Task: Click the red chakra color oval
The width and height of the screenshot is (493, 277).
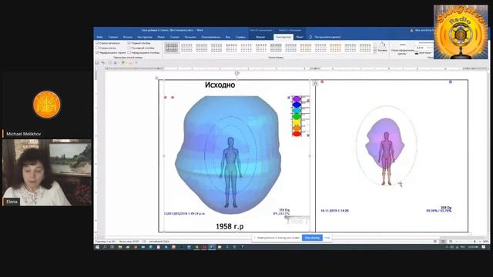Action: click(297, 134)
